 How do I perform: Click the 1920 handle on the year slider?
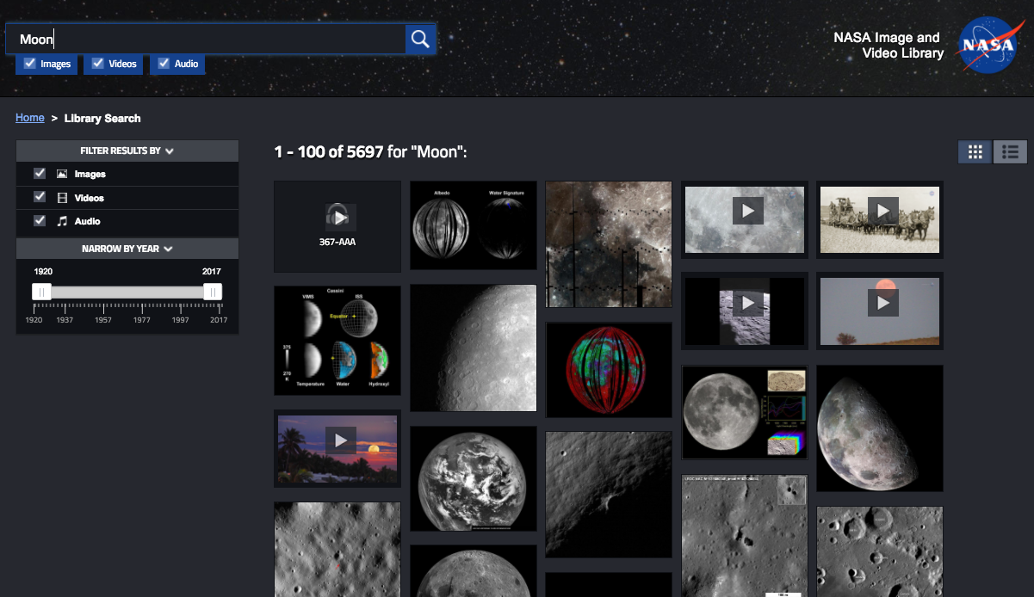coord(40,292)
